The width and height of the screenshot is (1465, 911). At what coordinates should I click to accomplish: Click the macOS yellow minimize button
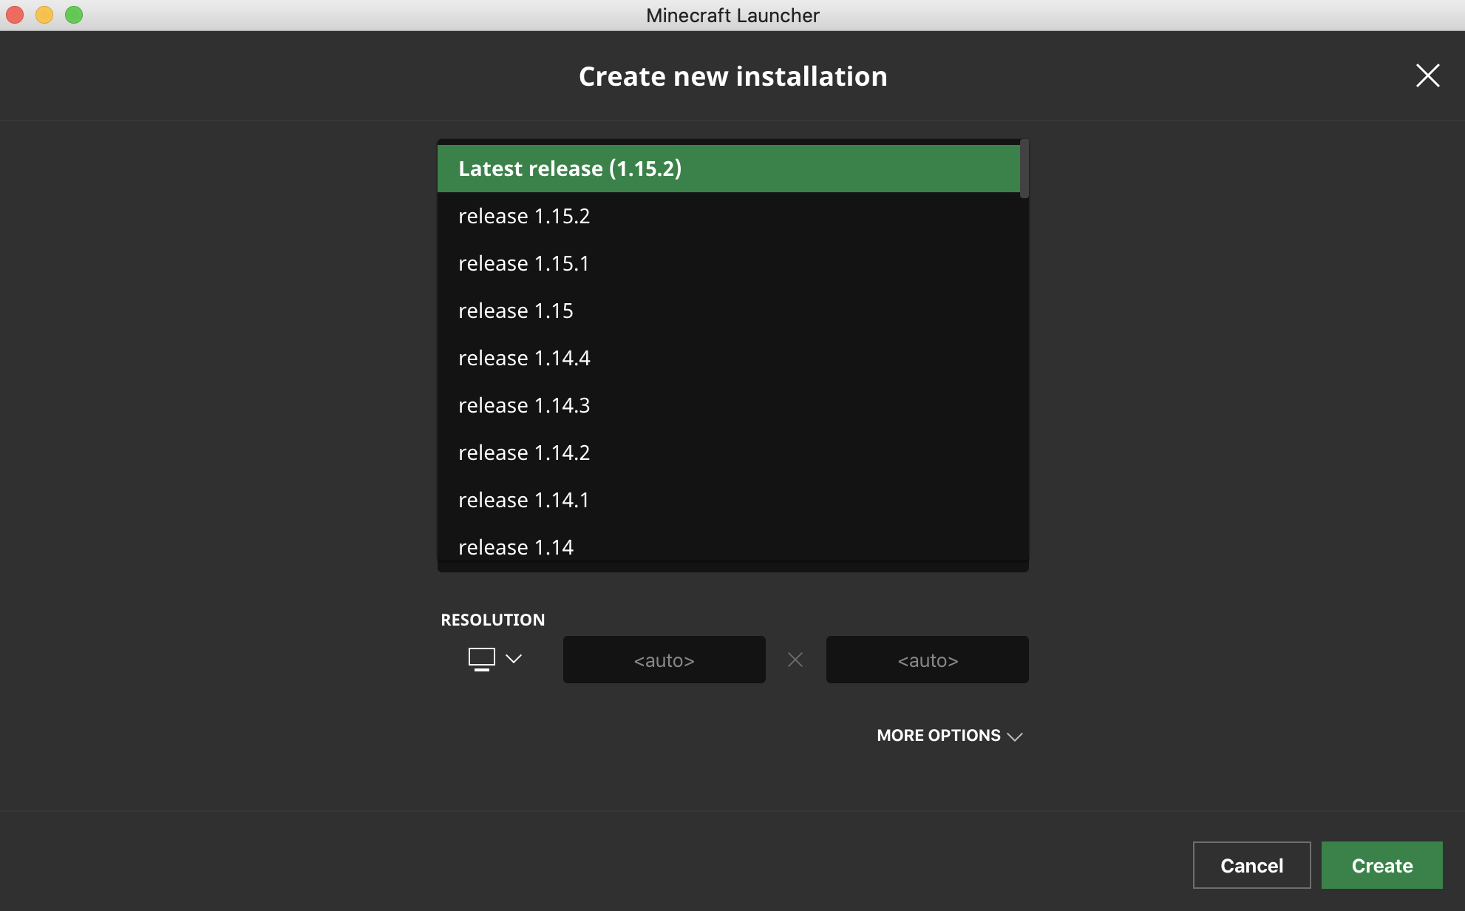[x=44, y=15]
